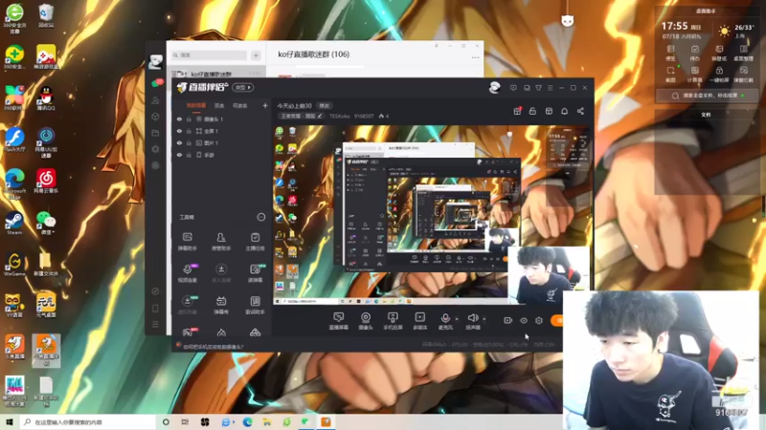Image resolution: width=766 pixels, height=430 pixels.
Task: Click 修改 button next to stream title
Action: 325,106
